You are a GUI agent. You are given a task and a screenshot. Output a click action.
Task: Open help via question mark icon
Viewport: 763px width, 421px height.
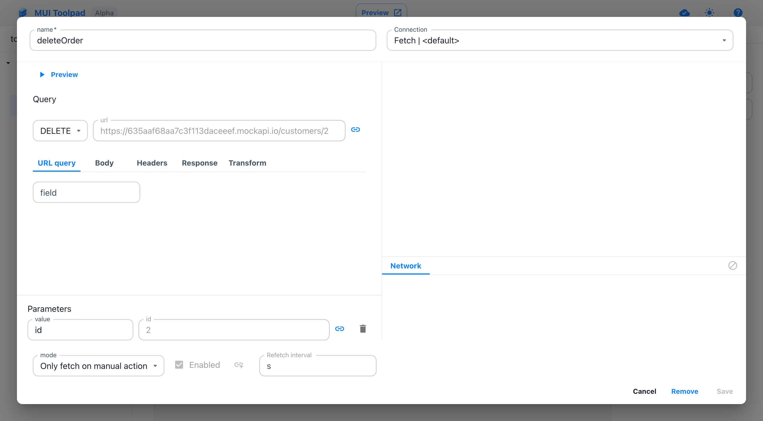(x=738, y=13)
